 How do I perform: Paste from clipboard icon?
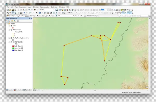tap(24, 10)
